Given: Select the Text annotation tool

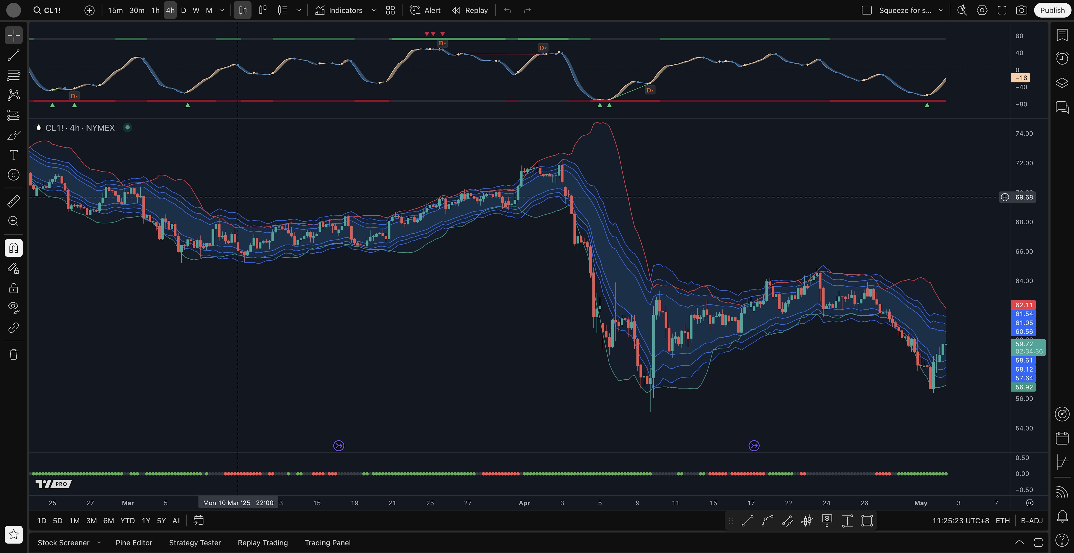Looking at the screenshot, I should coord(13,155).
